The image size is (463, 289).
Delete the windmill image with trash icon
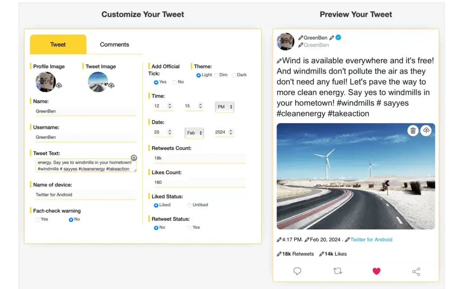click(x=413, y=131)
